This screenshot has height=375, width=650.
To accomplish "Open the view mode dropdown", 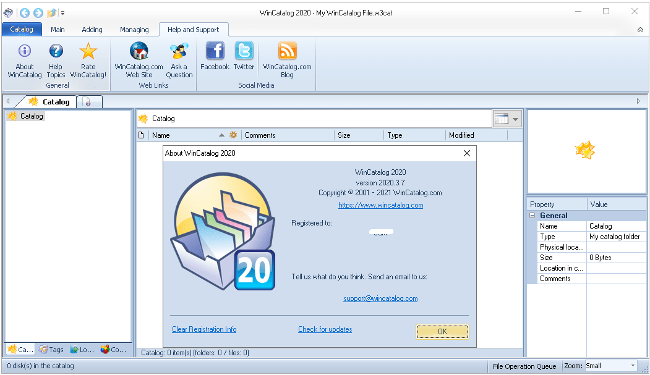I will click(x=515, y=119).
